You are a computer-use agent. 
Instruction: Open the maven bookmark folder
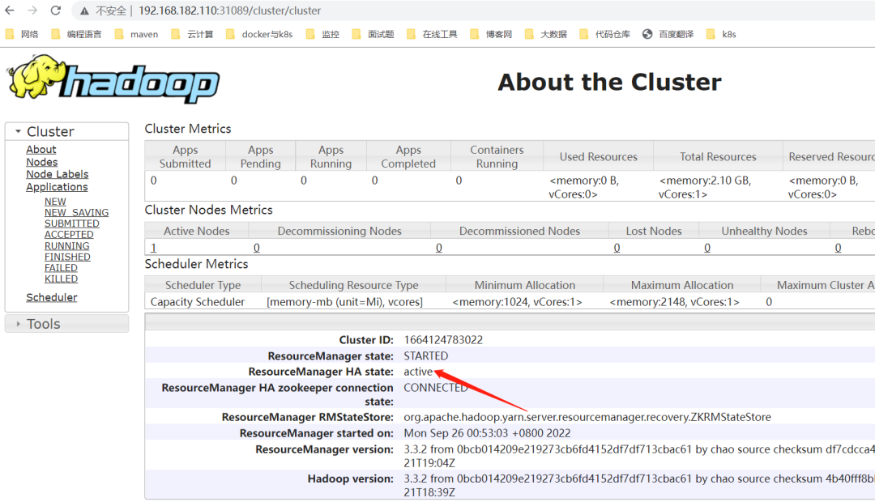[137, 34]
